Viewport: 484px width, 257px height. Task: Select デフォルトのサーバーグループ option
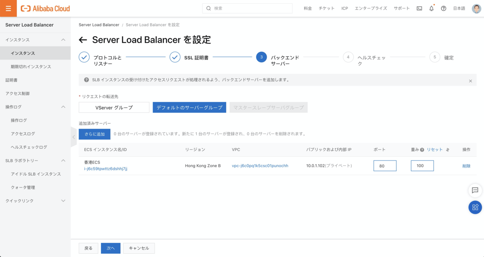[189, 107]
